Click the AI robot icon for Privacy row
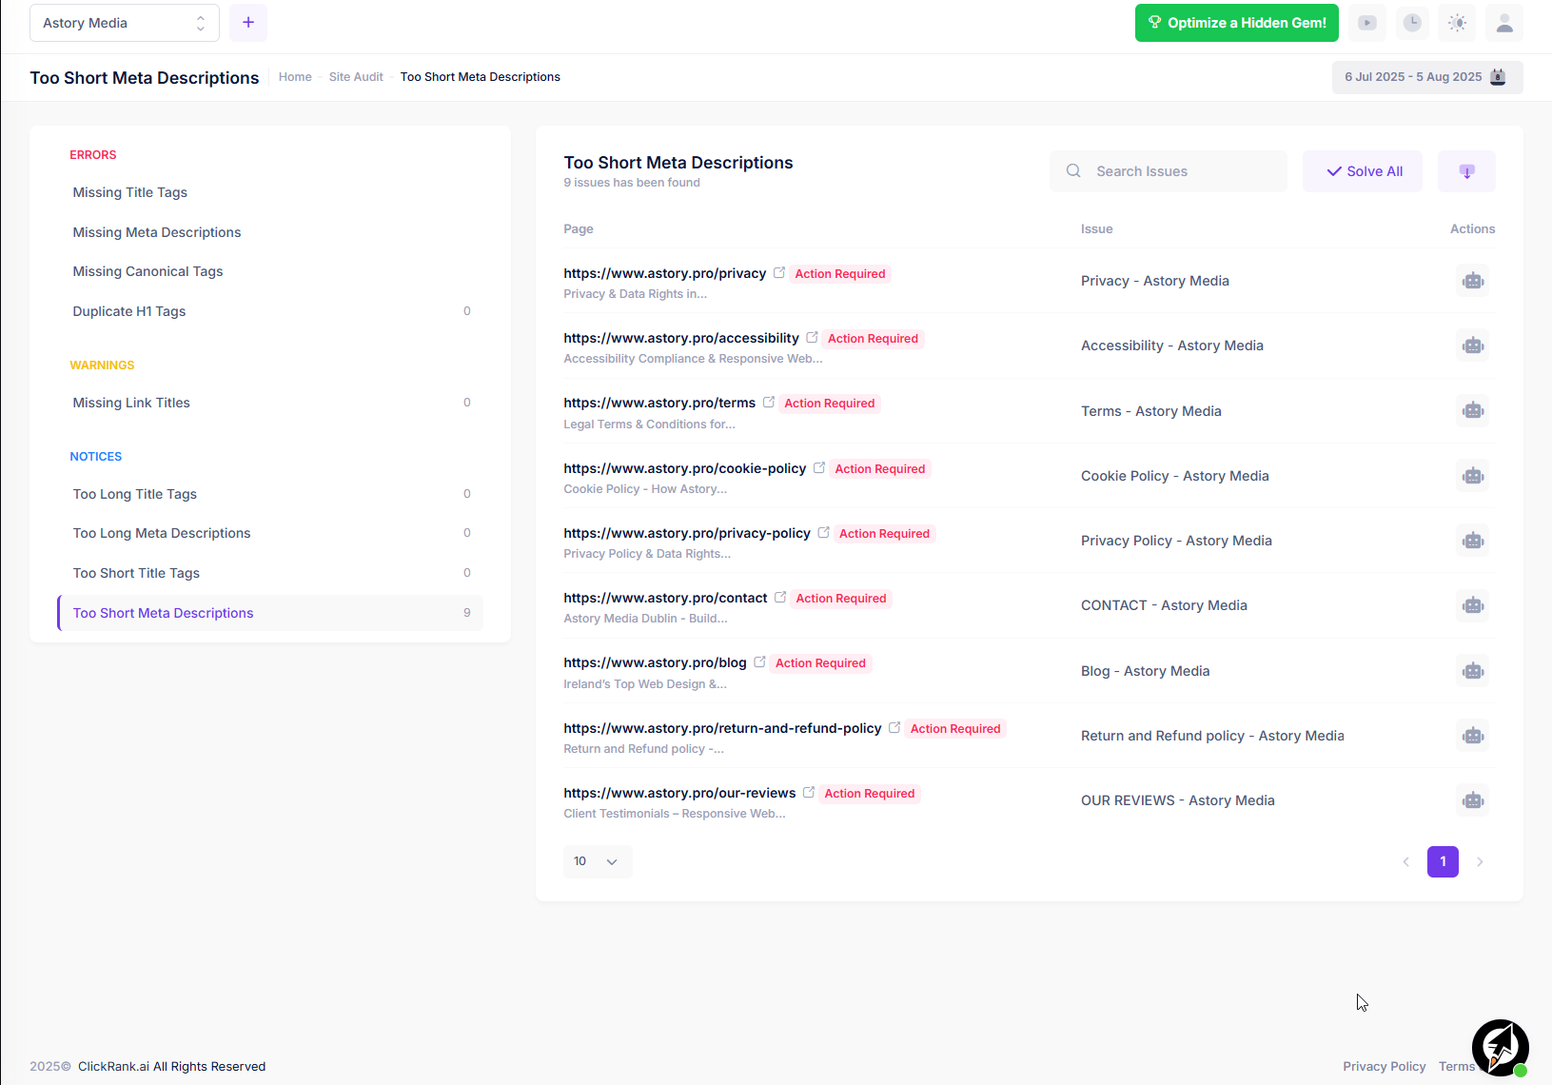This screenshot has height=1085, width=1552. tap(1473, 281)
